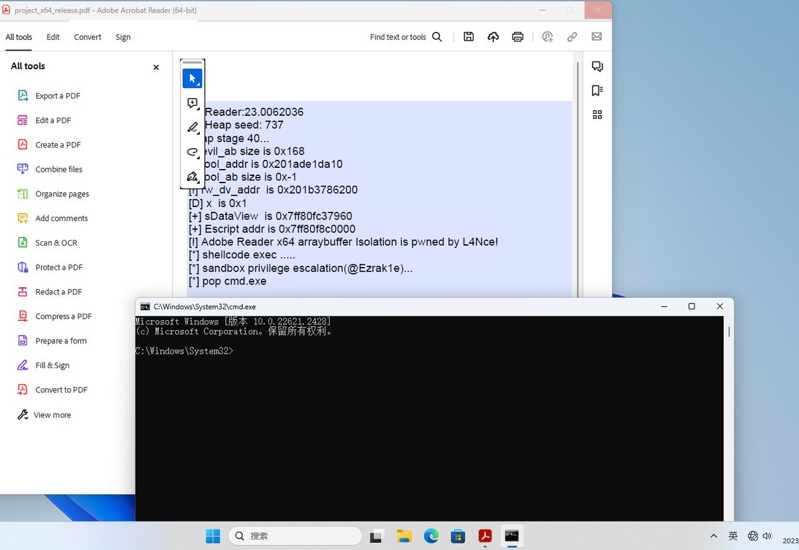Viewport: 799px width, 550px height.
Task: Select the arrow selection tool
Action: pos(192,79)
